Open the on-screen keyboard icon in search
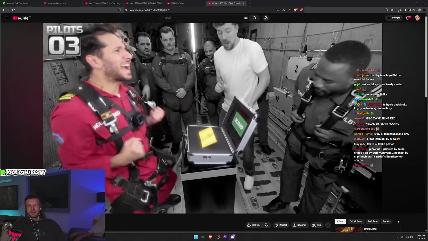 click(246, 18)
